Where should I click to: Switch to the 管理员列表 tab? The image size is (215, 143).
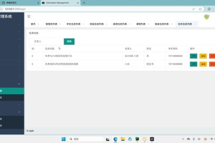51,24
